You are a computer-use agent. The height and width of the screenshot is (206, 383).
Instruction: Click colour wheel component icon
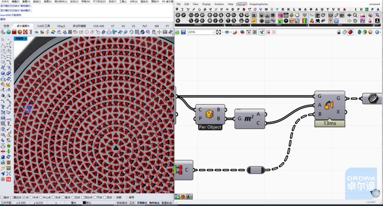[297, 15]
